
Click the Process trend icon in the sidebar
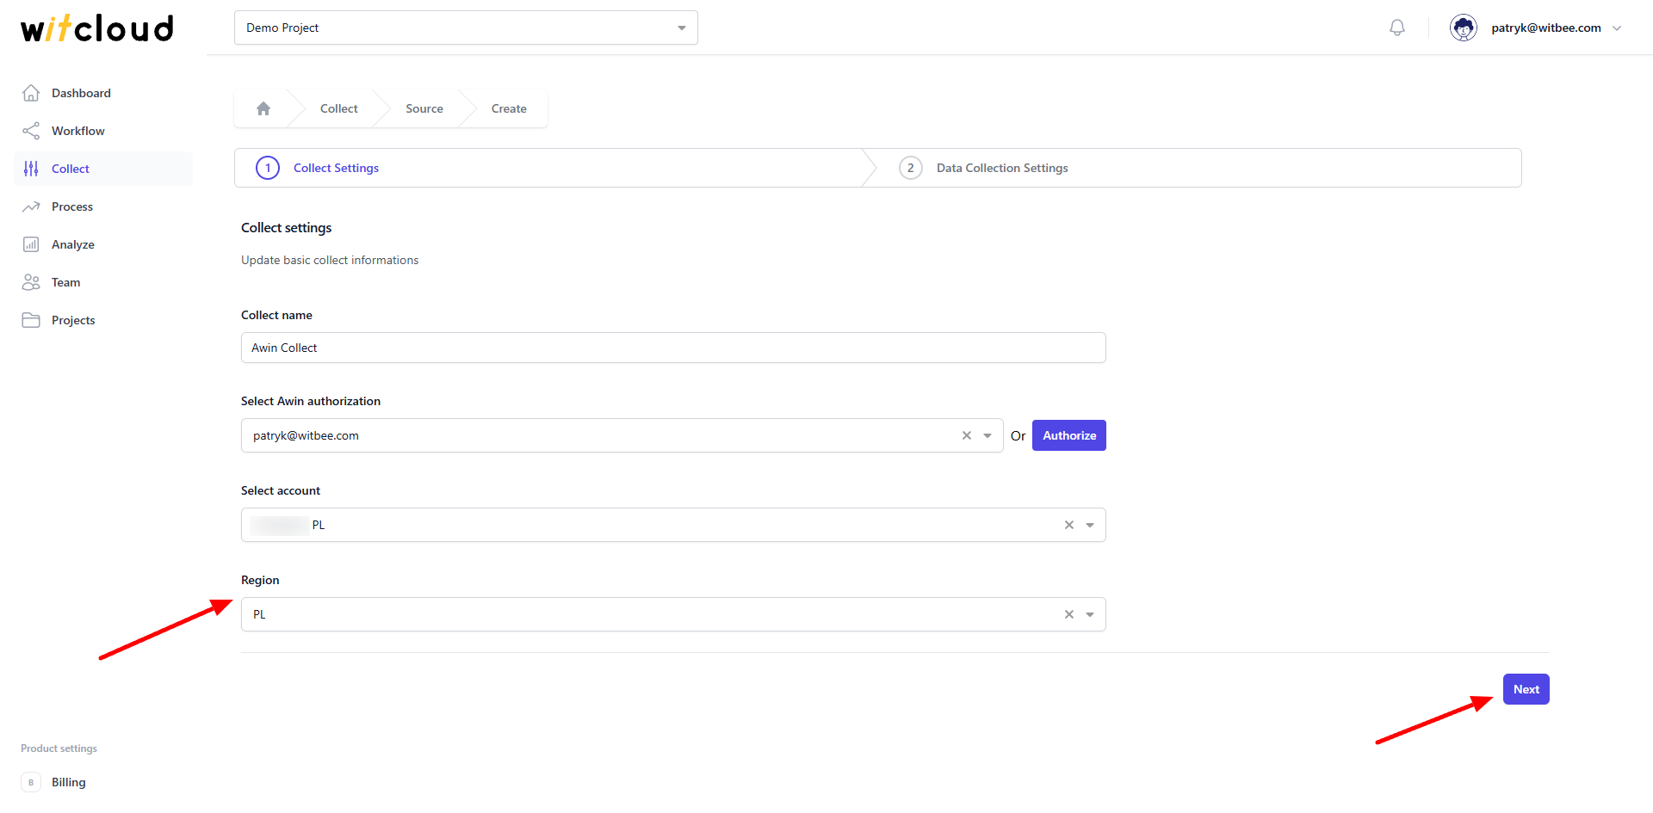[31, 206]
